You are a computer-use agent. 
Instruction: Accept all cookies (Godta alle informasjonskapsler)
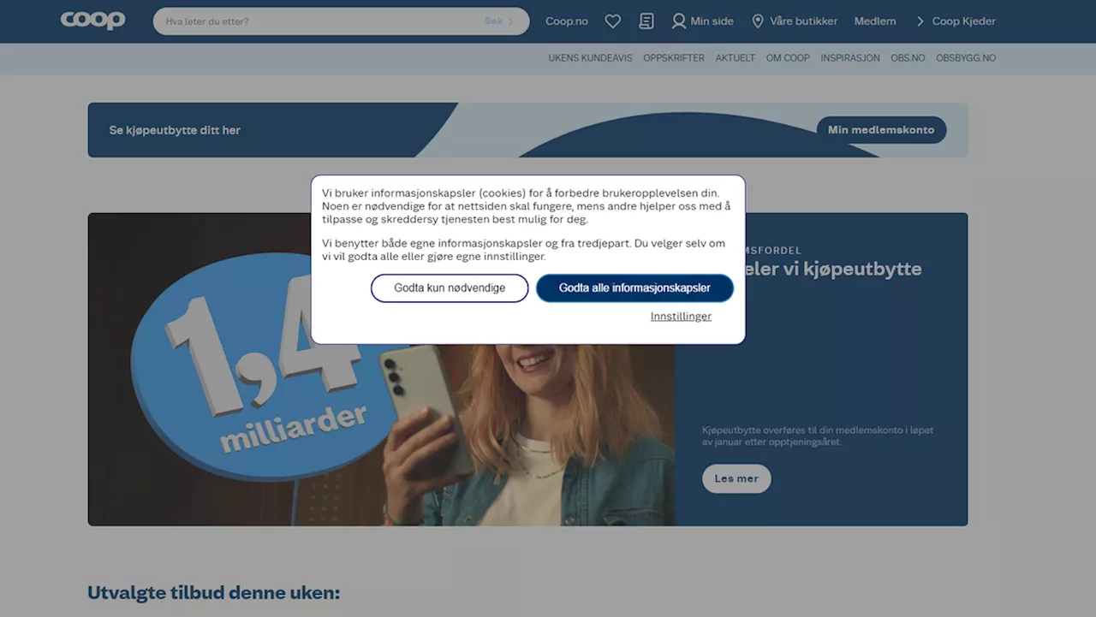point(634,288)
